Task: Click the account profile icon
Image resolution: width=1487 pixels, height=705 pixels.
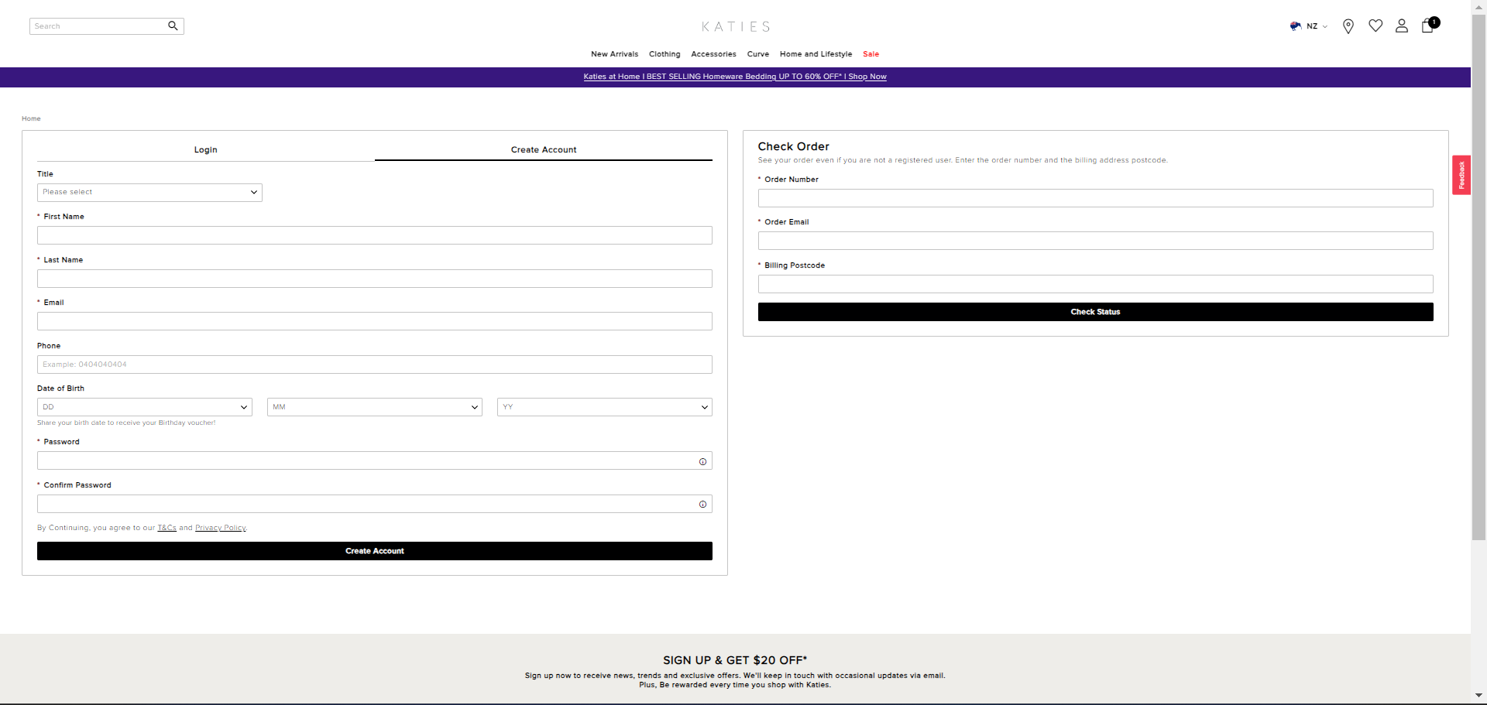Action: pyautogui.click(x=1401, y=26)
